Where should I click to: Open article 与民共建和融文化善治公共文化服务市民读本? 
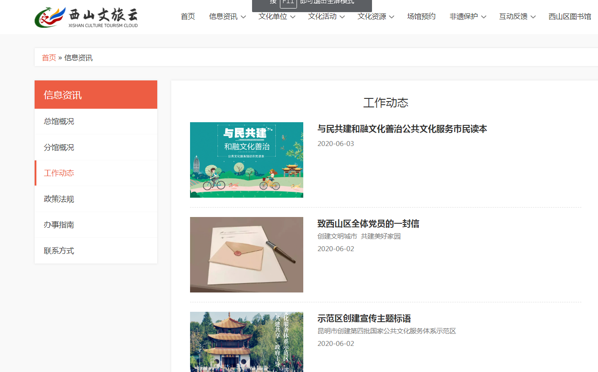pyautogui.click(x=402, y=129)
